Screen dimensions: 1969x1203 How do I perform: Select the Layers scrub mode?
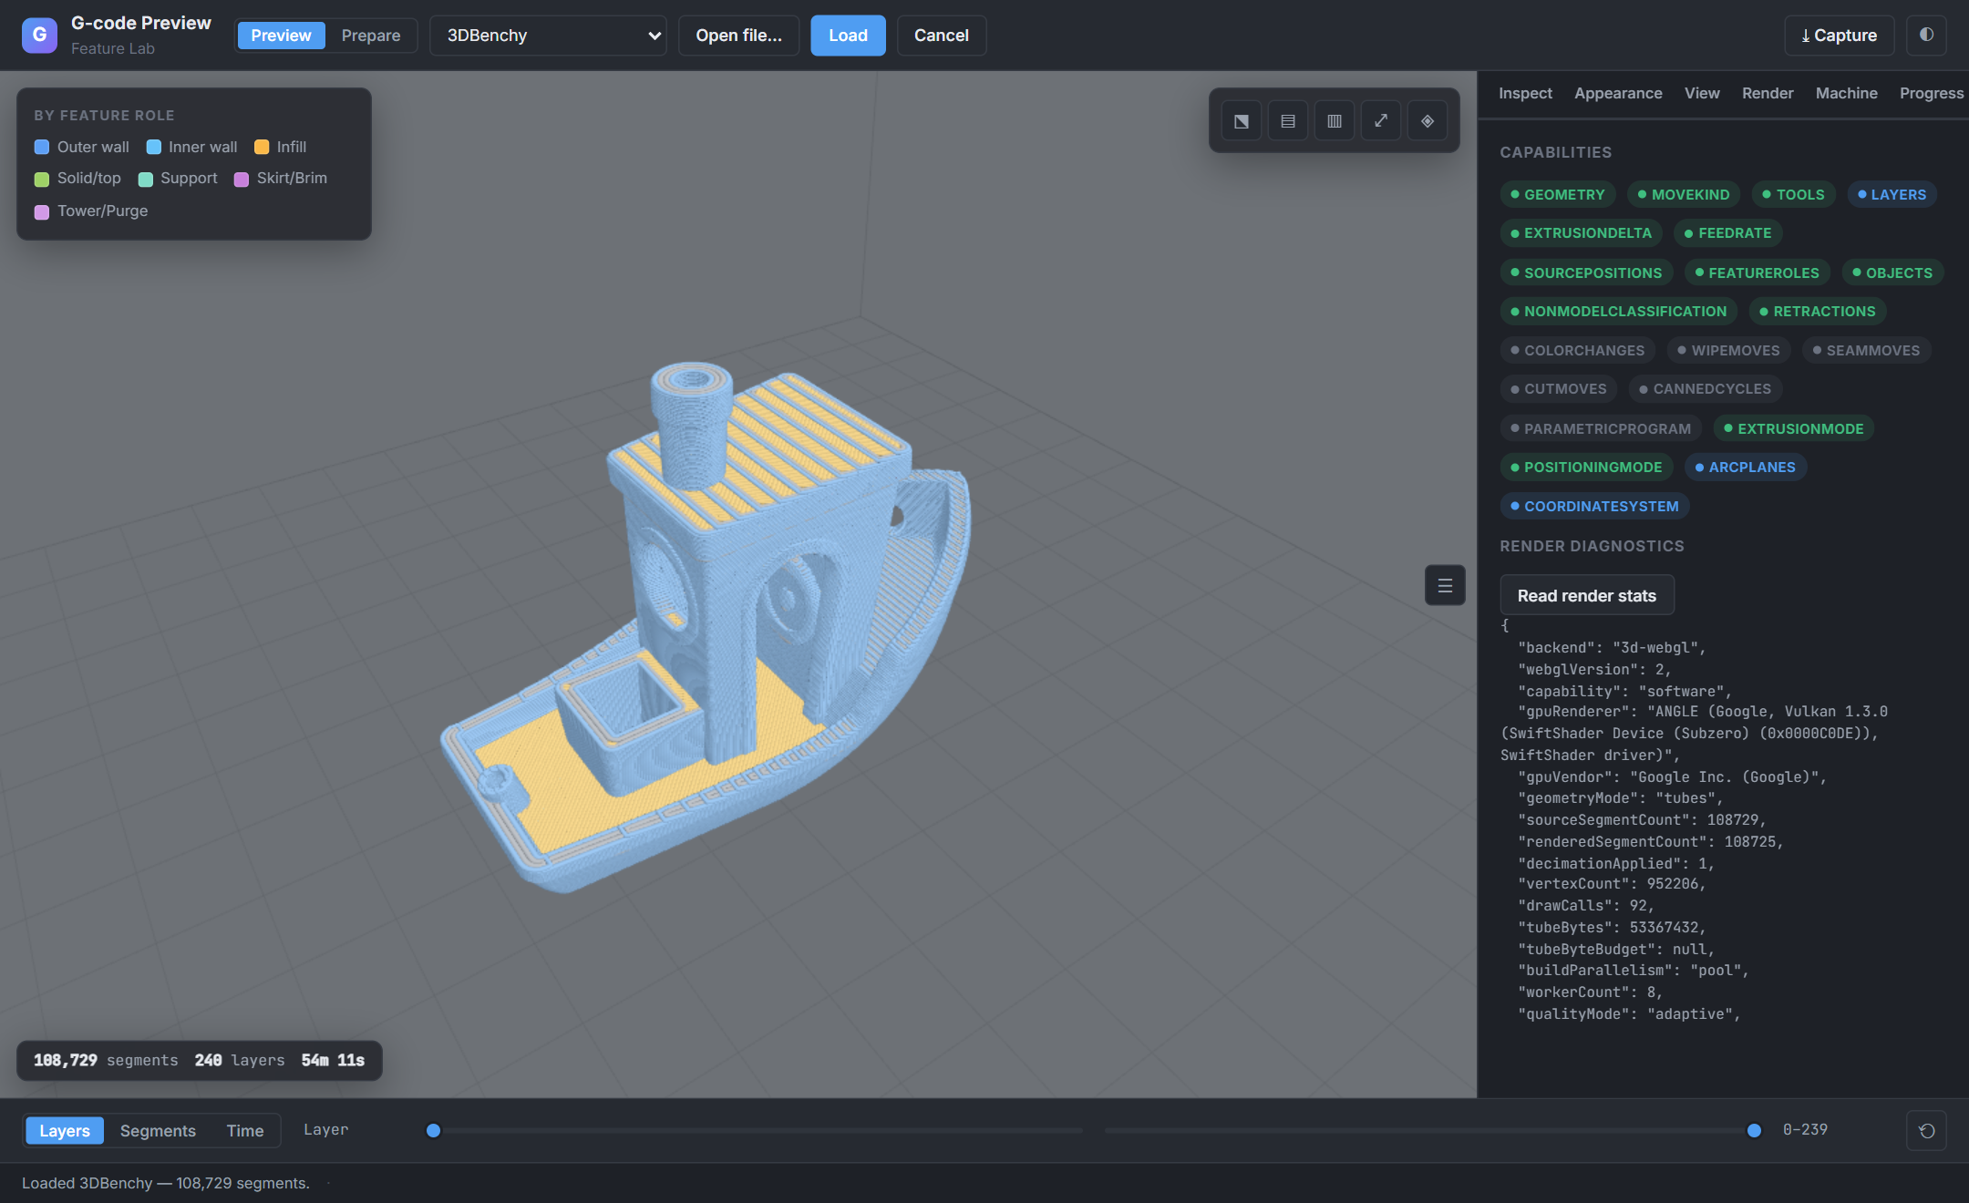coord(65,1130)
